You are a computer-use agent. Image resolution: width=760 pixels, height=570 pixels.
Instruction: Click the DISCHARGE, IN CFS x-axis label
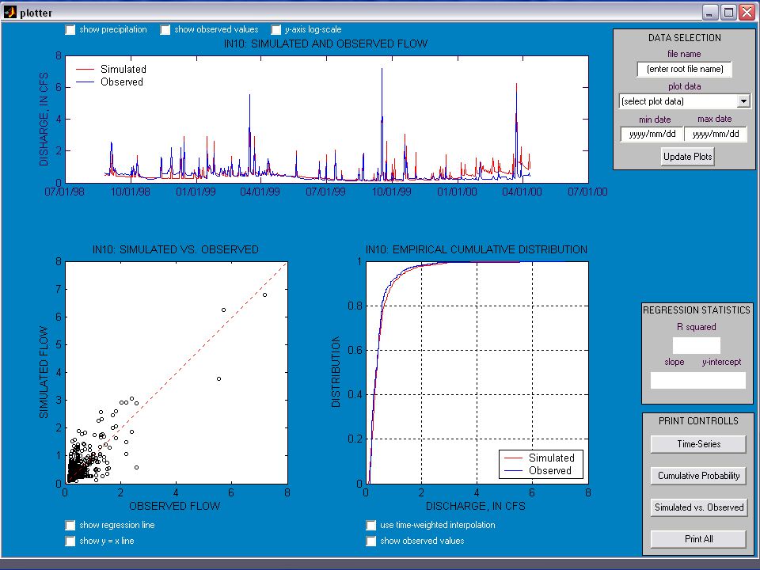tap(476, 506)
